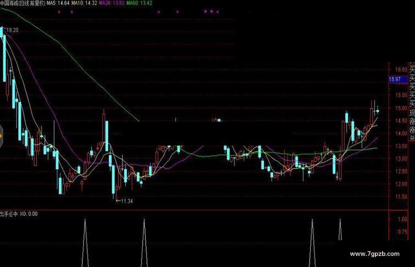Click the 13.00 price axis label
The width and height of the screenshot is (415, 267).
click(x=401, y=159)
